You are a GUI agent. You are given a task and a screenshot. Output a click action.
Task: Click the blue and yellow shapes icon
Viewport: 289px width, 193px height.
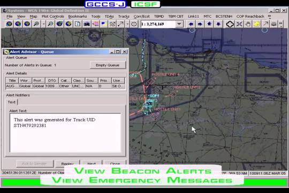[104, 24]
